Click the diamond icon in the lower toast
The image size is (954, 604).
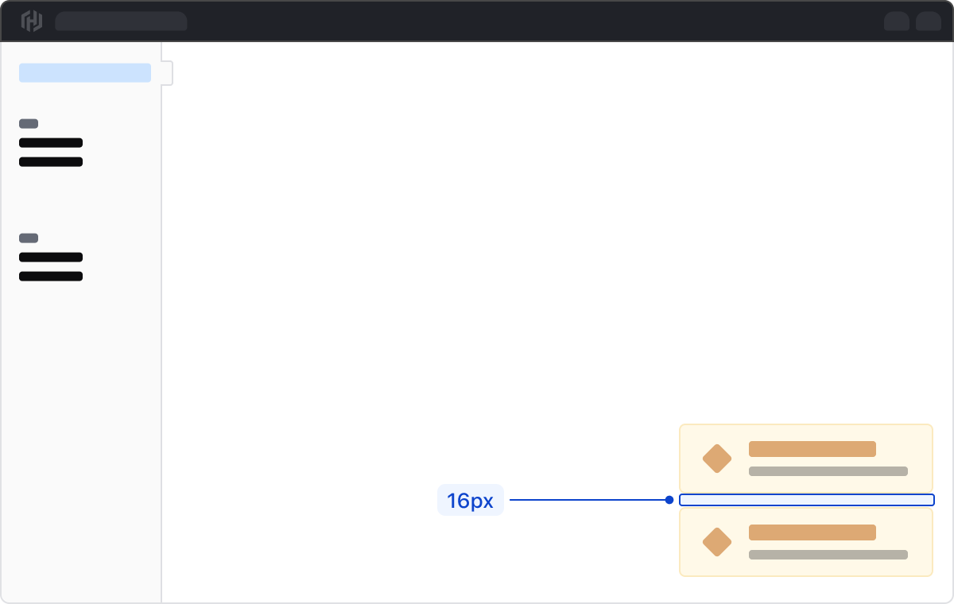[x=717, y=542]
